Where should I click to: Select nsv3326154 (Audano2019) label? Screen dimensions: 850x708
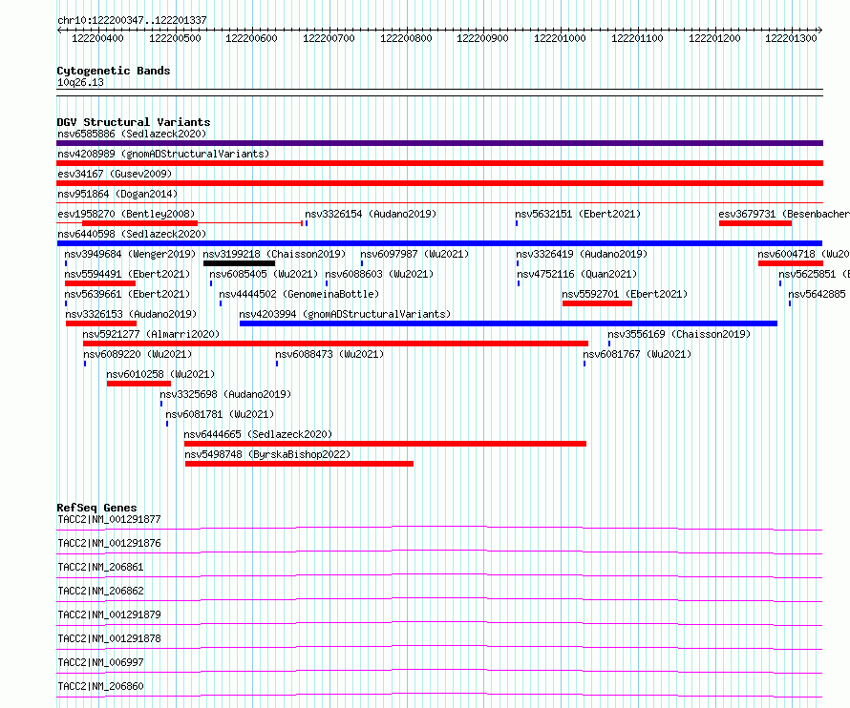tap(371, 214)
